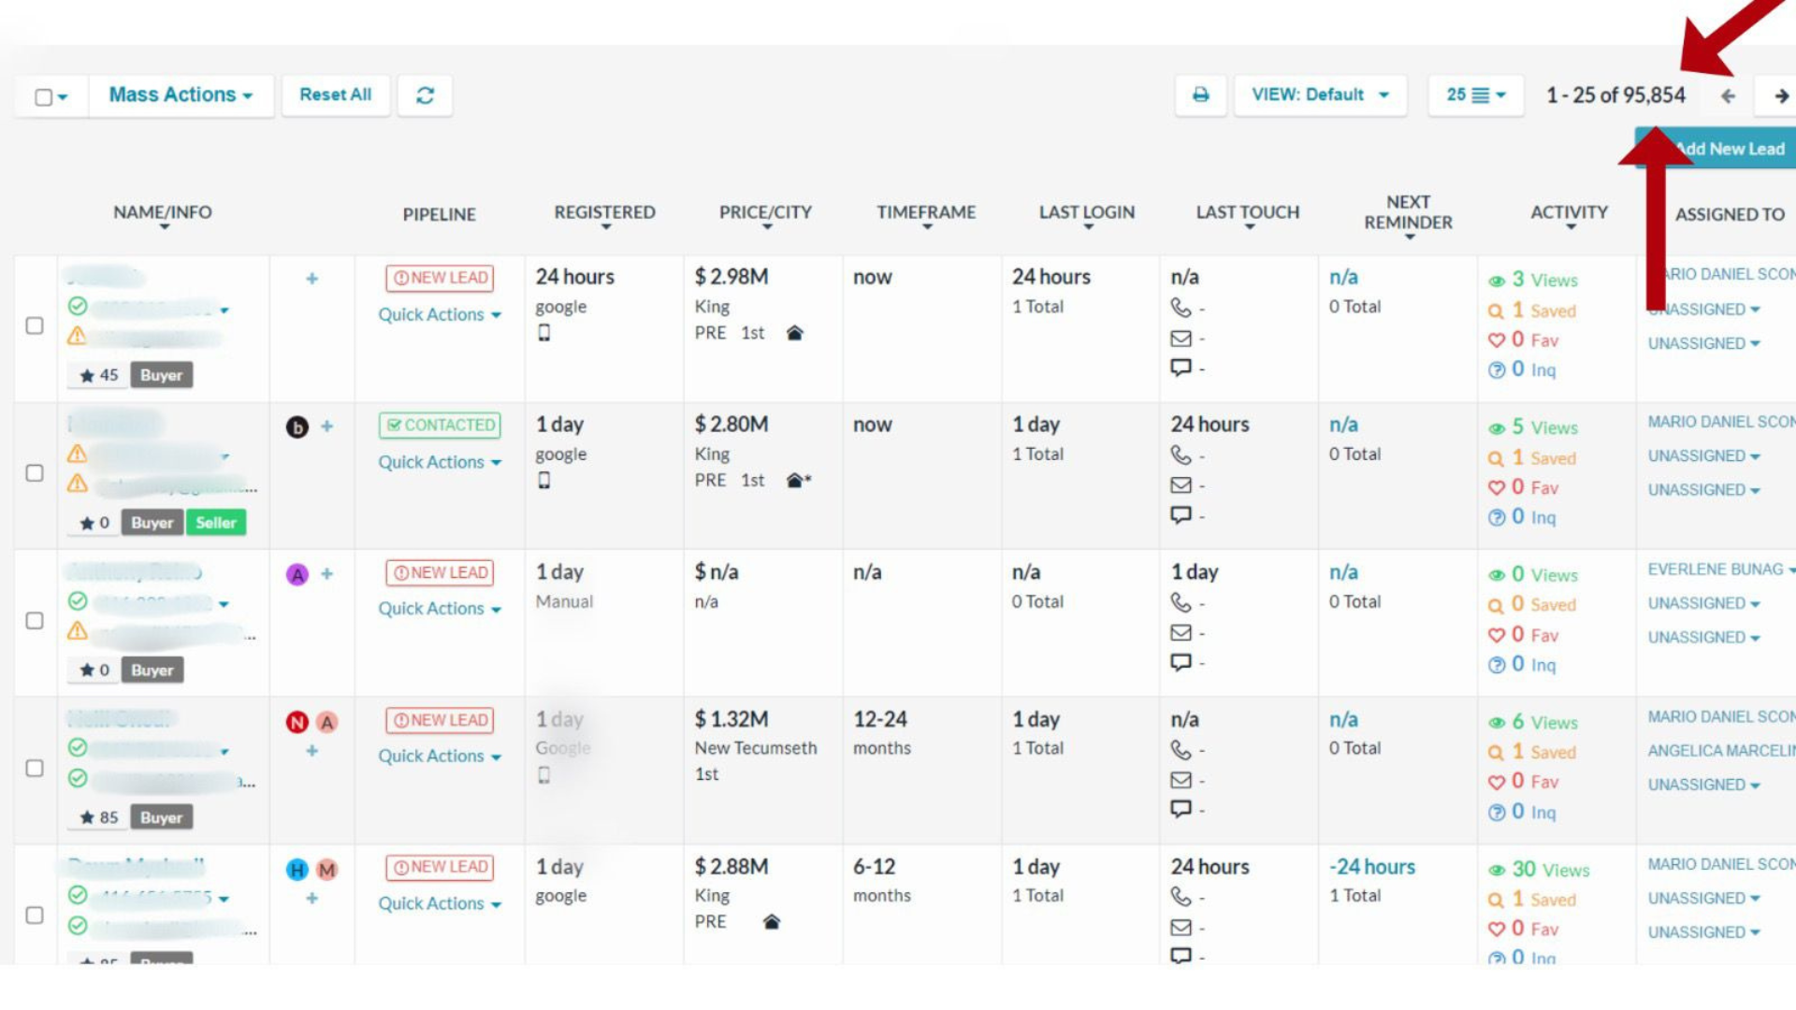Click the email envelope icon in the second lead row
The width and height of the screenshot is (1796, 1010).
coord(1181,485)
